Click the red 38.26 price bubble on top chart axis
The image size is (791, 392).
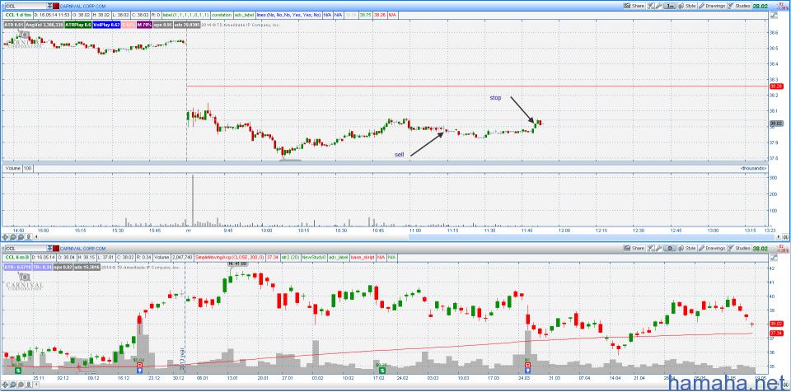point(776,86)
